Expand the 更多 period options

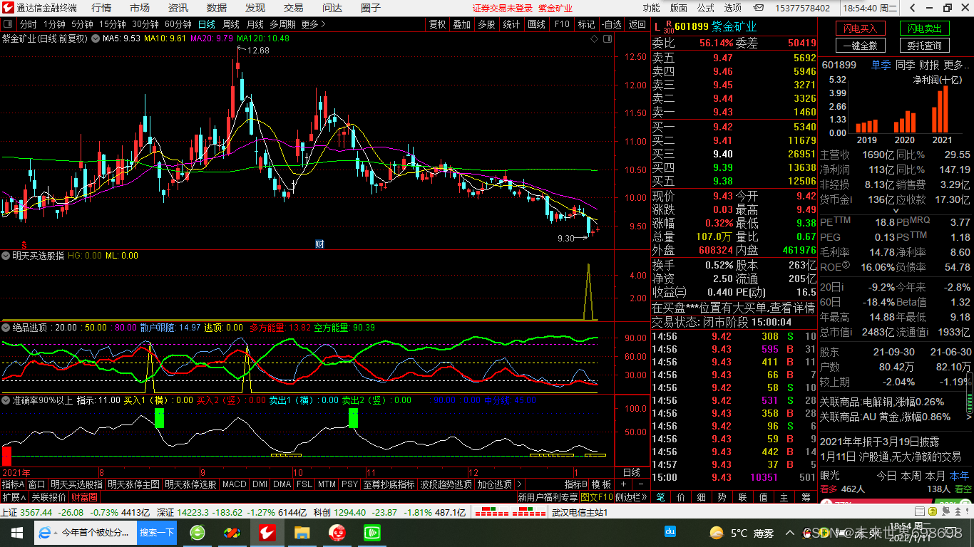(314, 24)
